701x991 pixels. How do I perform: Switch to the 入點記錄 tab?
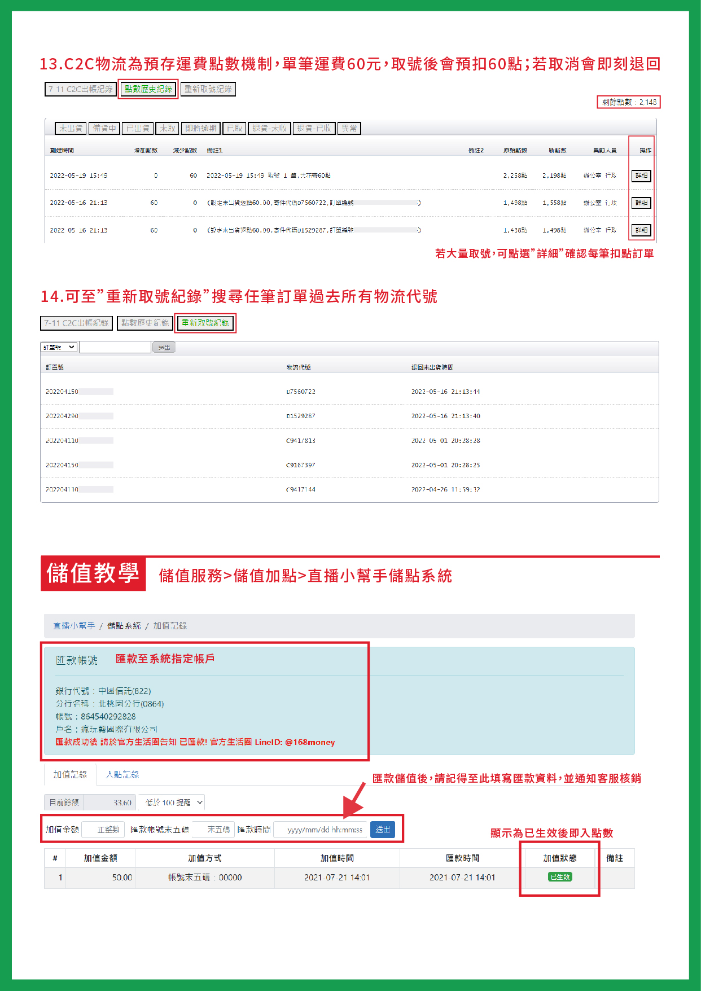(x=122, y=775)
